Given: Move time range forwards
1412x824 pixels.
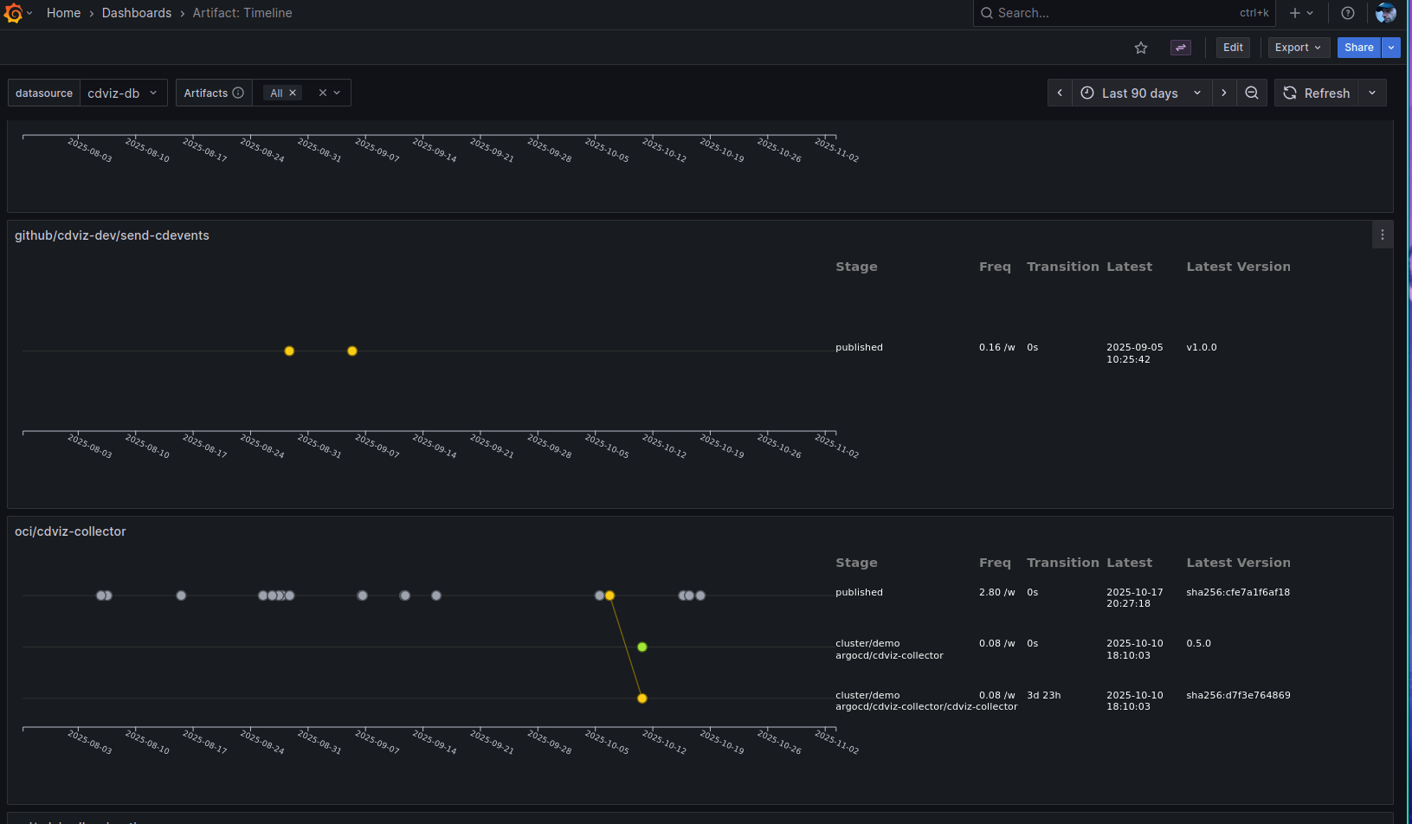Looking at the screenshot, I should (x=1223, y=93).
